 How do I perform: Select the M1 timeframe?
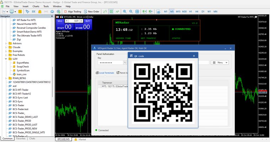[x=166, y=11]
